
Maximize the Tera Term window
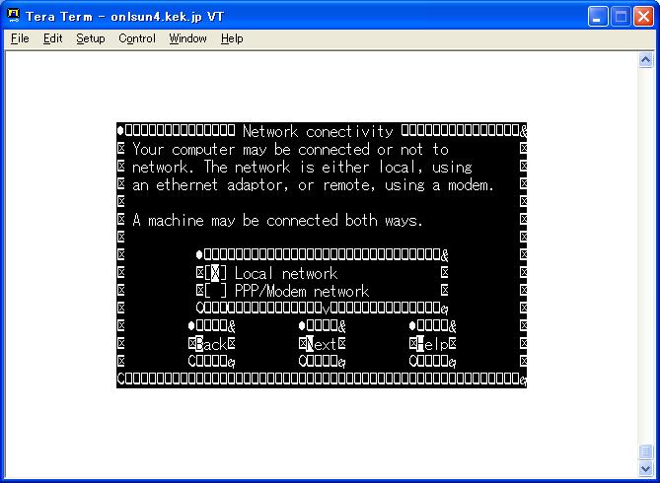[621, 17]
